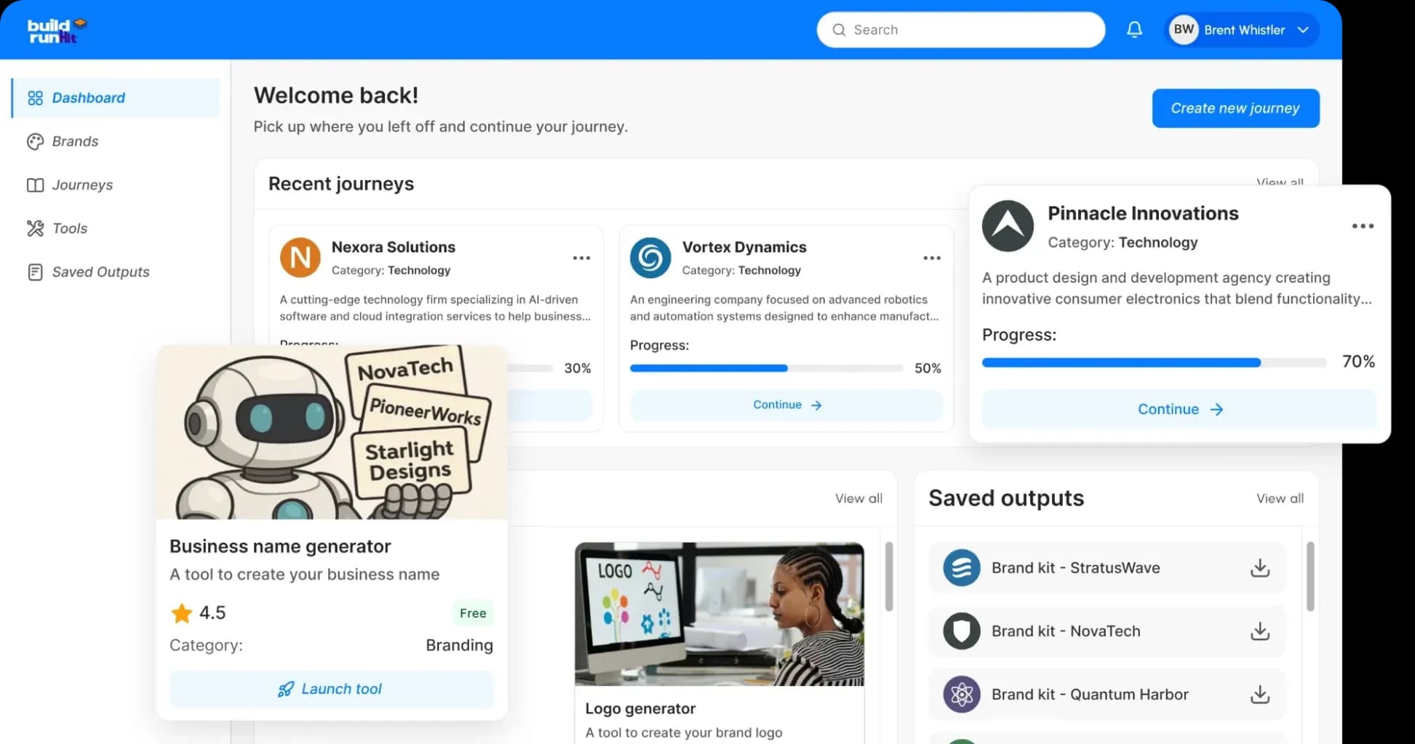Open the Logo generator thumbnail image
This screenshot has width=1415, height=744.
(x=720, y=614)
